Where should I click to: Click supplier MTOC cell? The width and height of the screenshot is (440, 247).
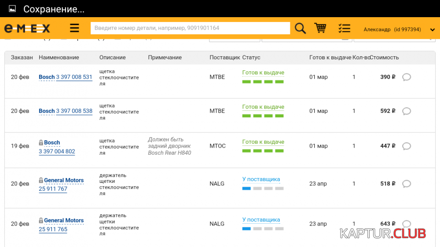(x=217, y=146)
